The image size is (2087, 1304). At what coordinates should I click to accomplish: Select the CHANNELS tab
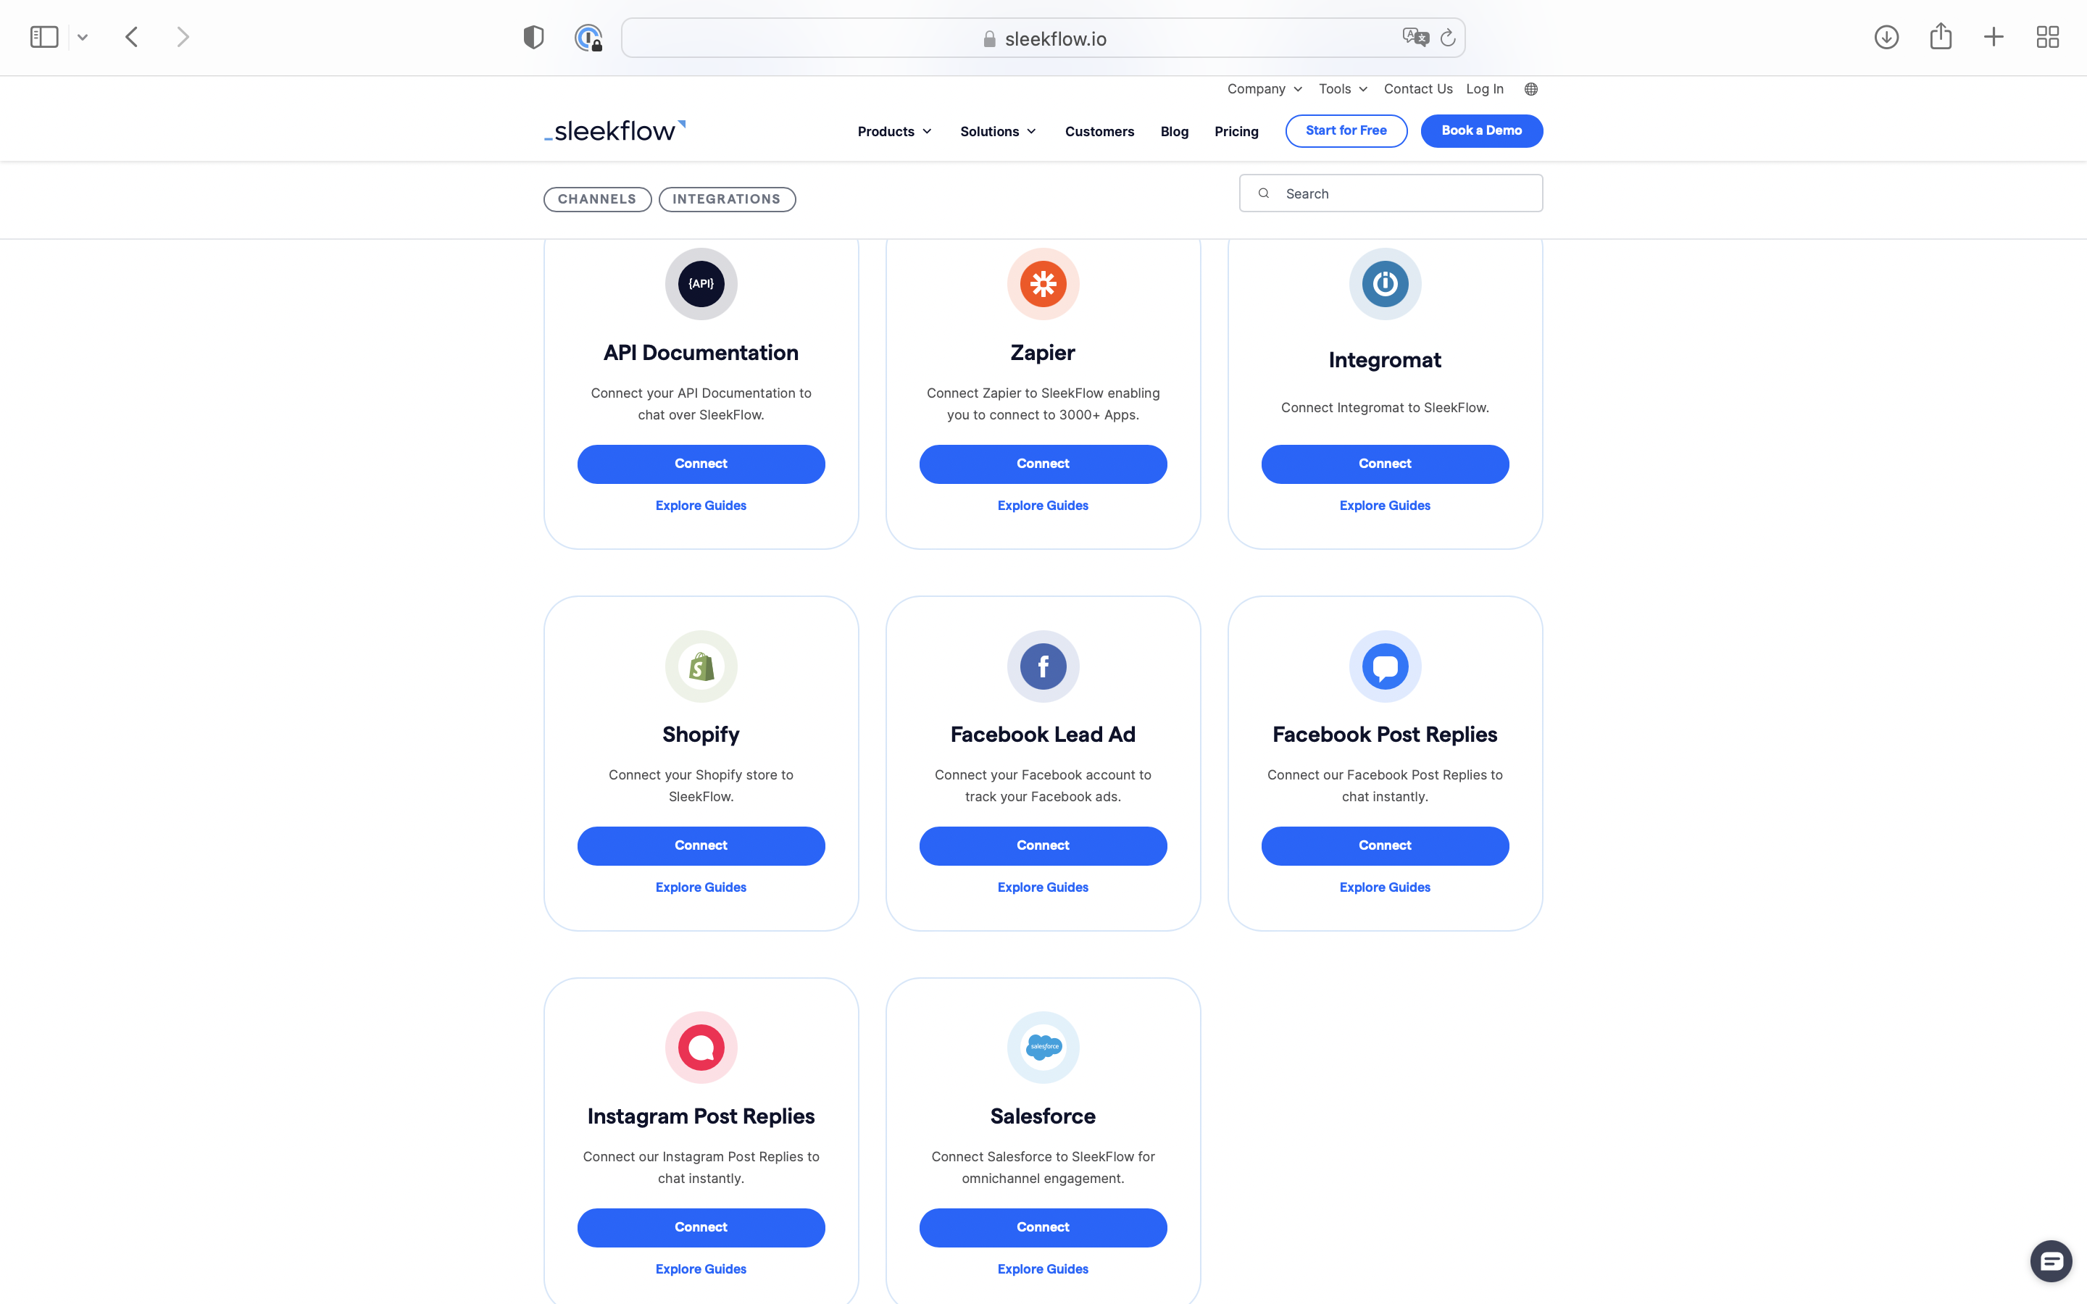[596, 198]
